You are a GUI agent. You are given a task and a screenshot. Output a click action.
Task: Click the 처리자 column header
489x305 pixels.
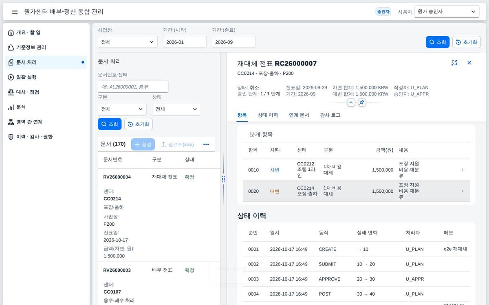tap(413, 233)
